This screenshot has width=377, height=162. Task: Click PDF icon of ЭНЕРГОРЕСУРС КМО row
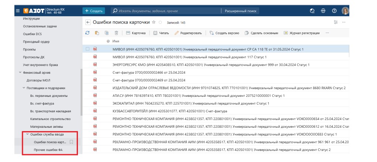95,64
